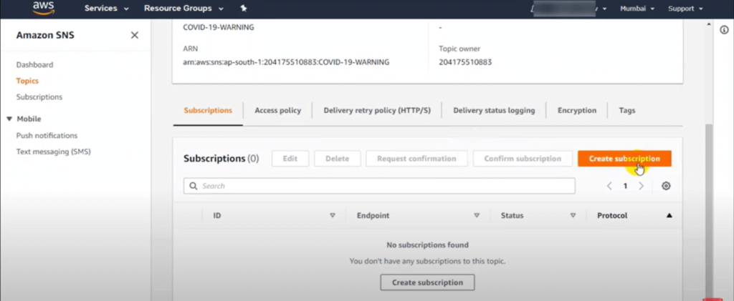The width and height of the screenshot is (734, 301).
Task: Close the Amazon SNS sidebar
Action: tap(134, 36)
